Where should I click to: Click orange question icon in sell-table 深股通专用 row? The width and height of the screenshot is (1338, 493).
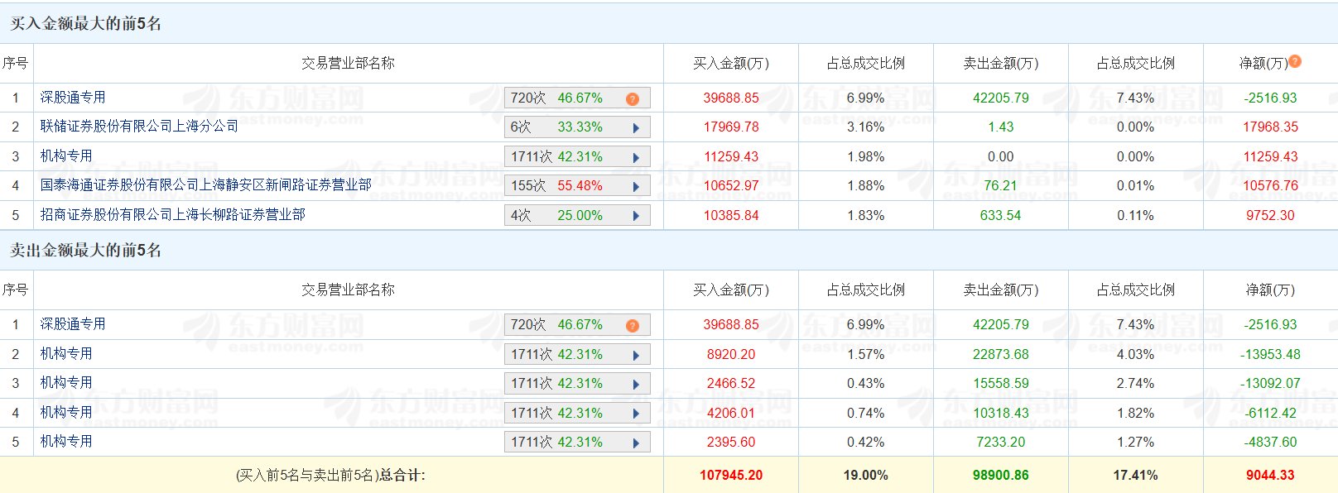[633, 326]
